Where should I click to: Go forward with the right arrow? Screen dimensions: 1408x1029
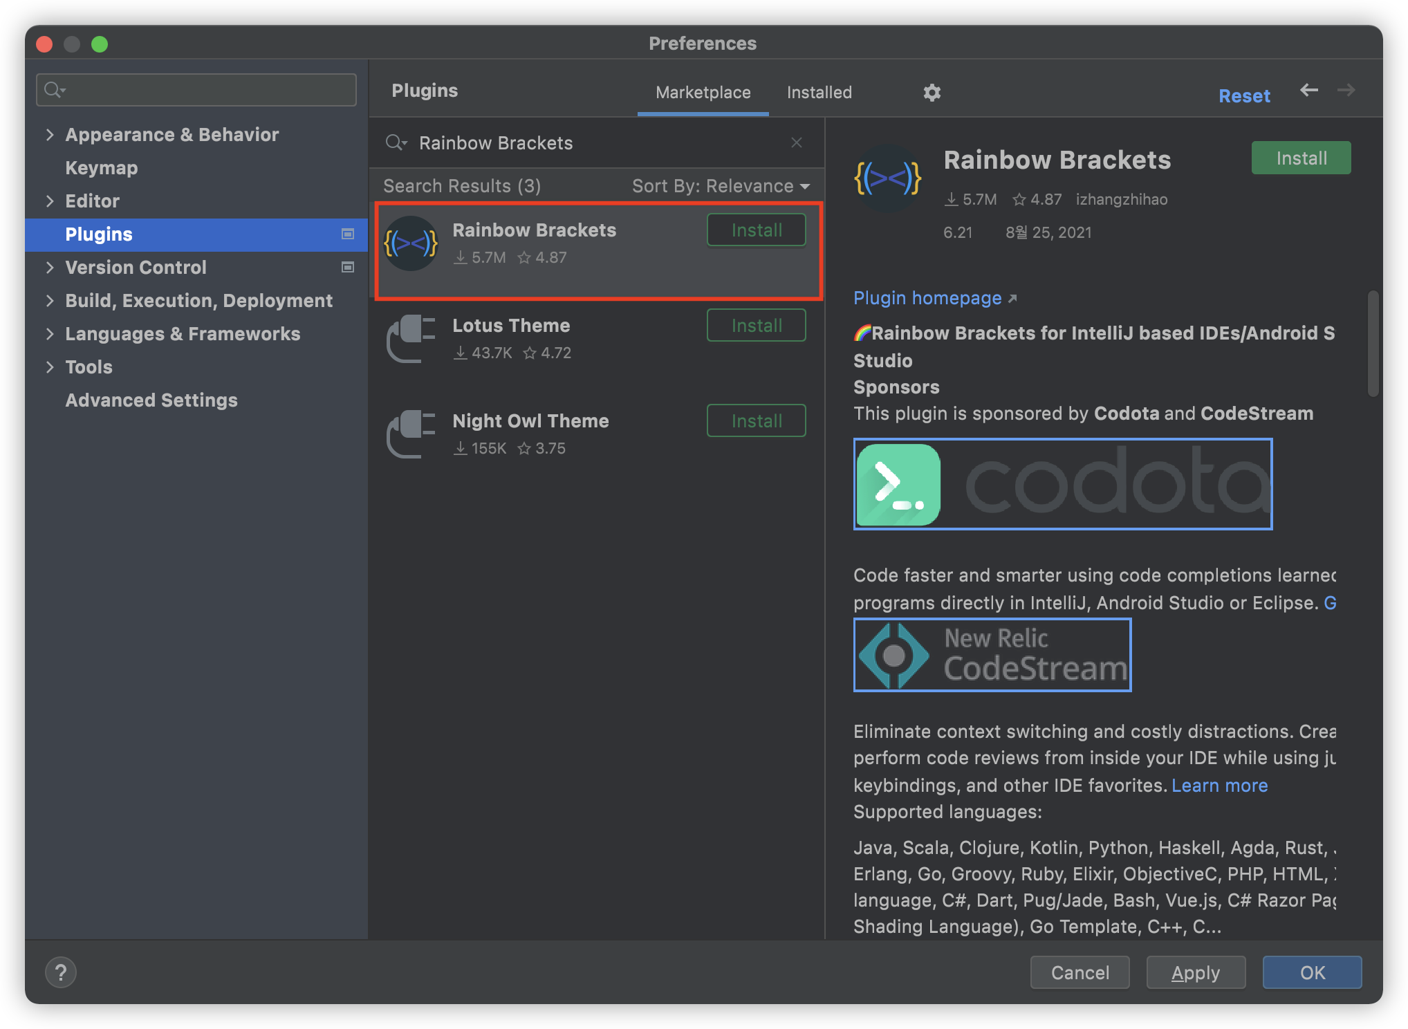pyautogui.click(x=1346, y=90)
